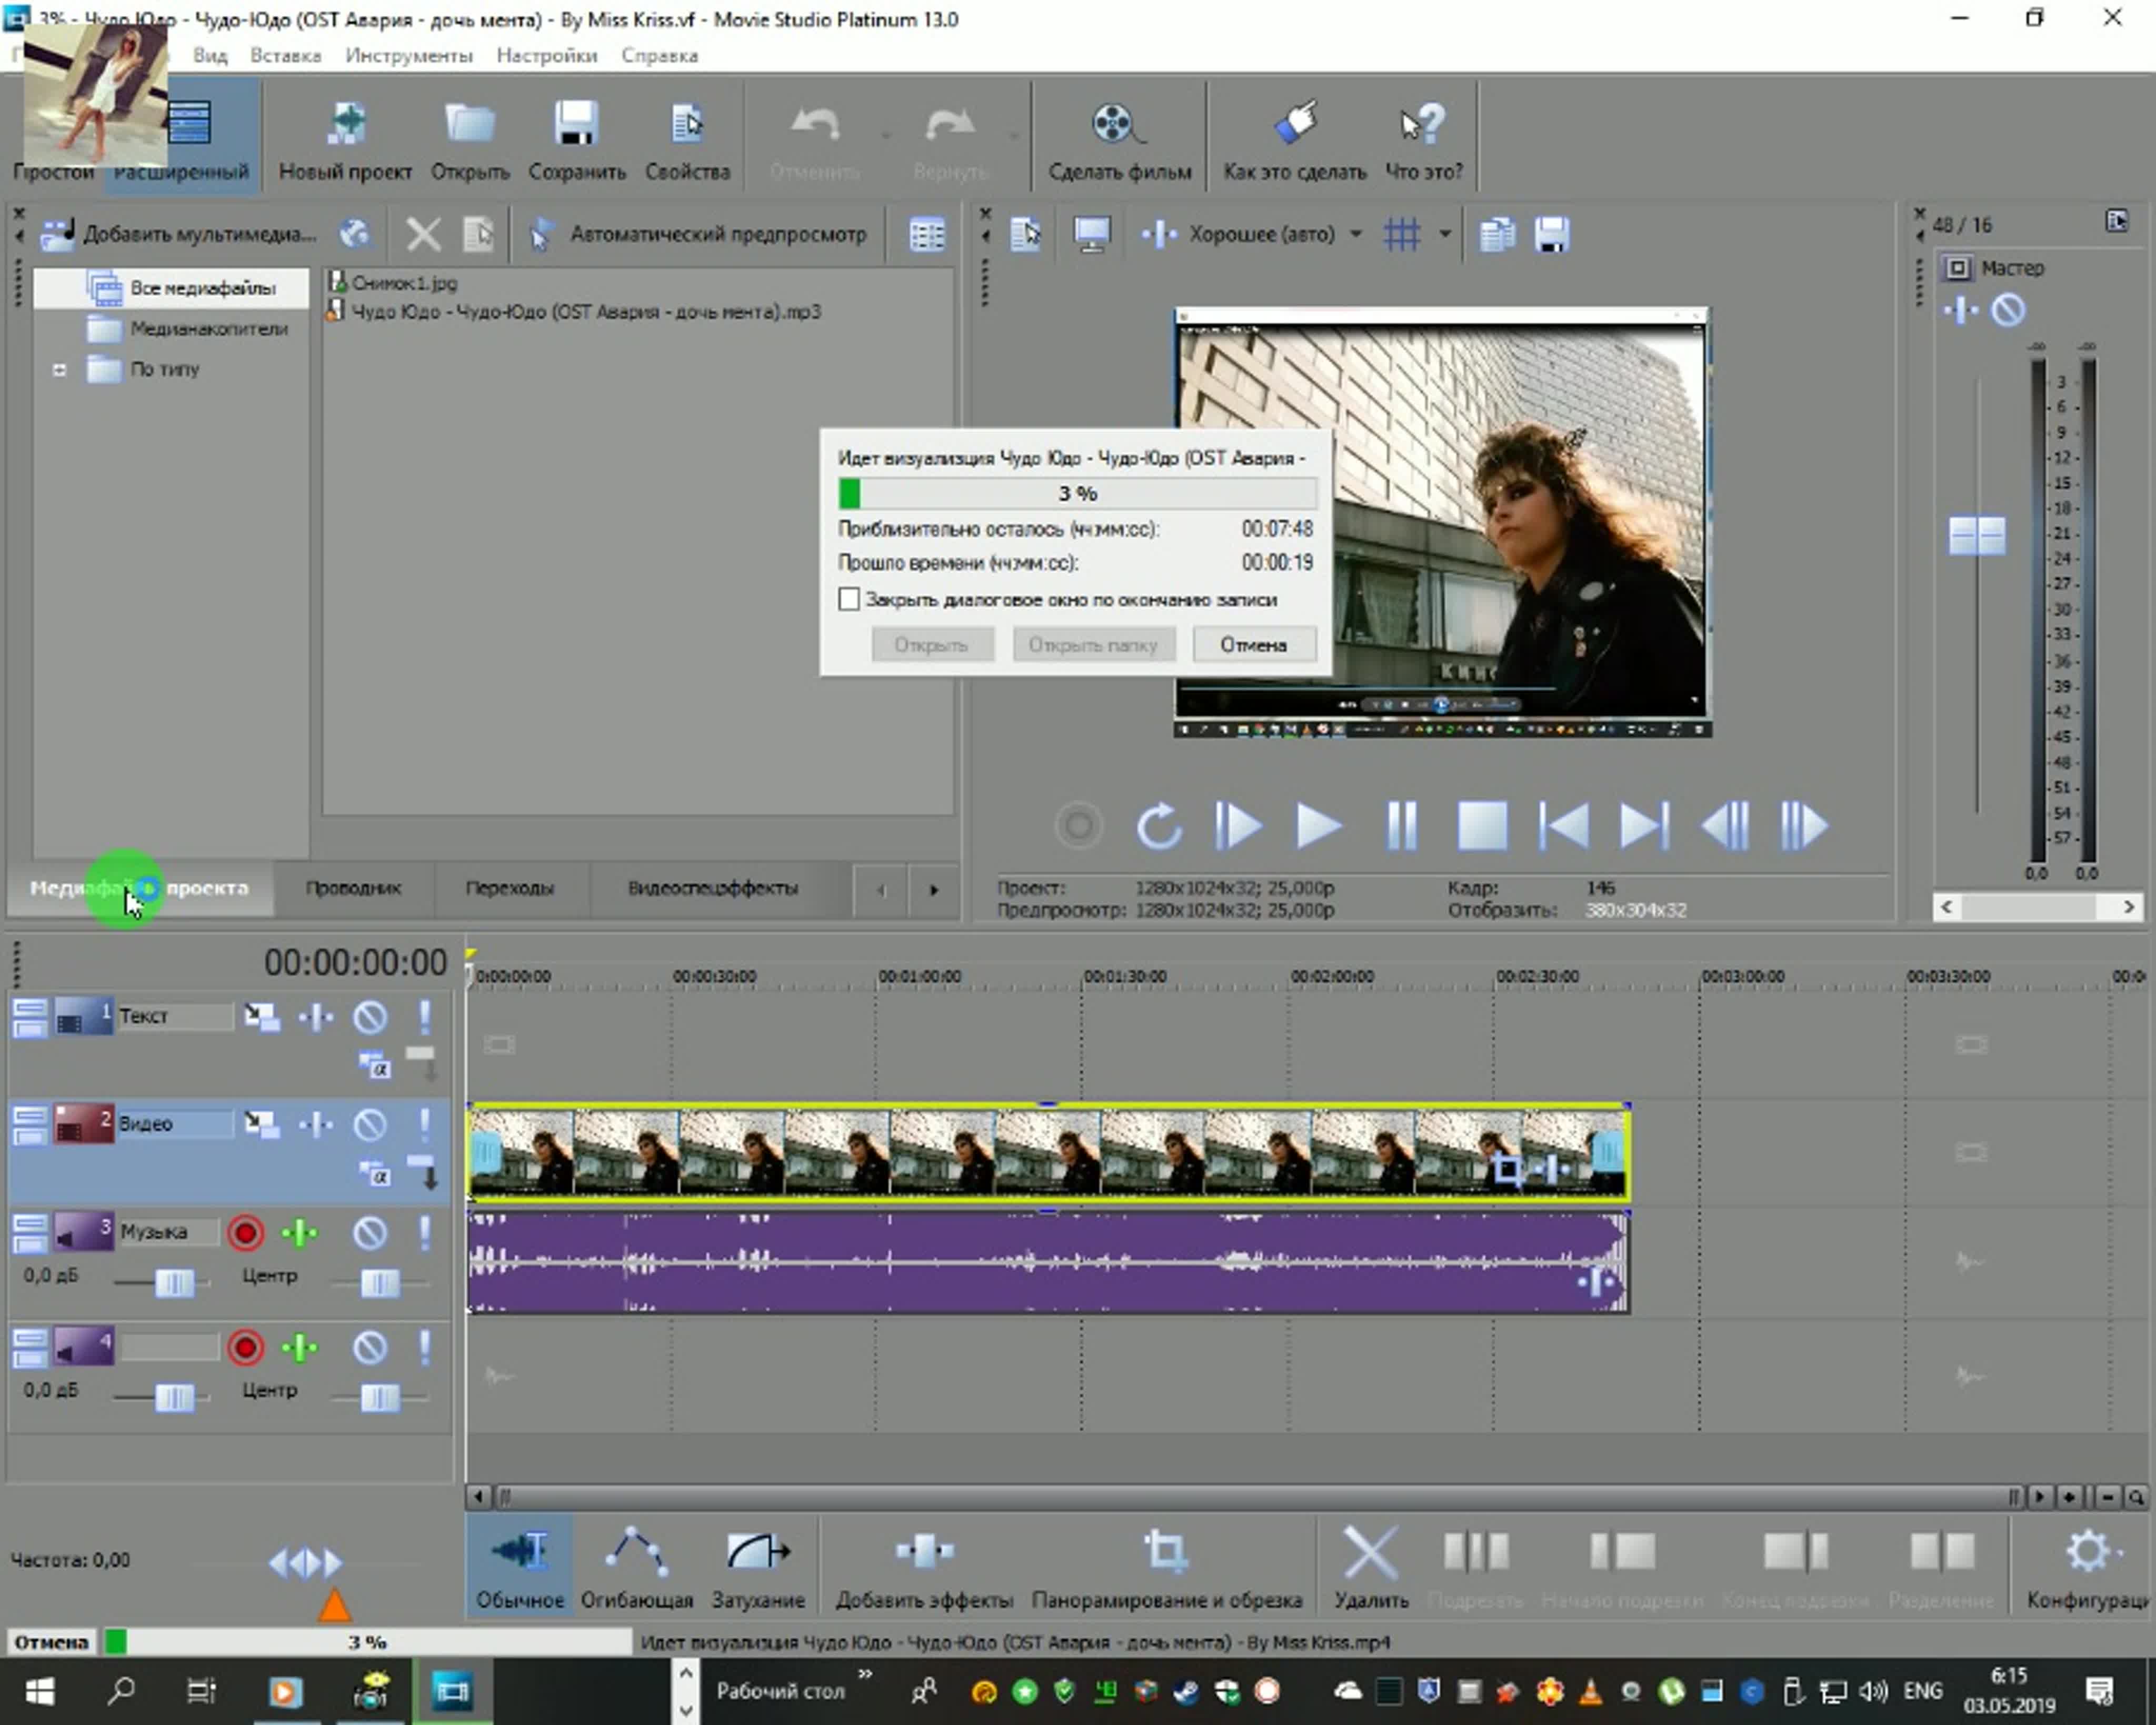Open Музыка track effects green icon

point(299,1233)
